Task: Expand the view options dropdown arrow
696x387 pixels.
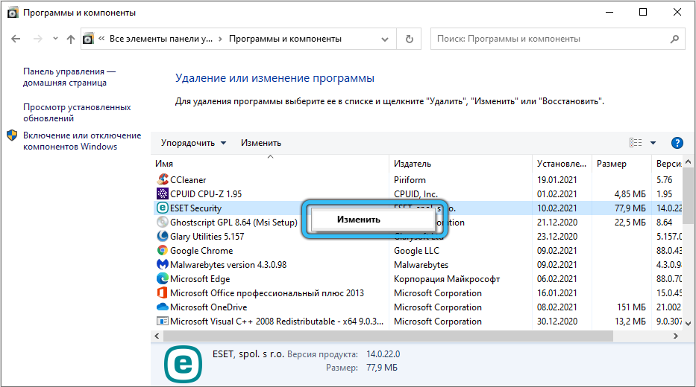Action: (653, 143)
